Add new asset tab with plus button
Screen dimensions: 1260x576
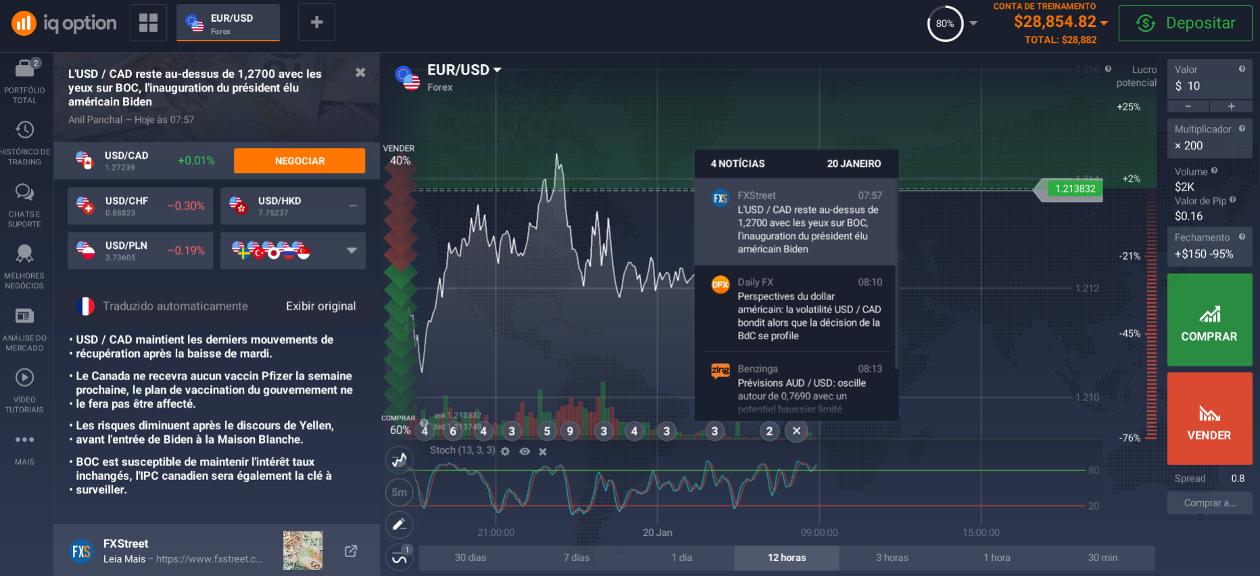point(316,22)
